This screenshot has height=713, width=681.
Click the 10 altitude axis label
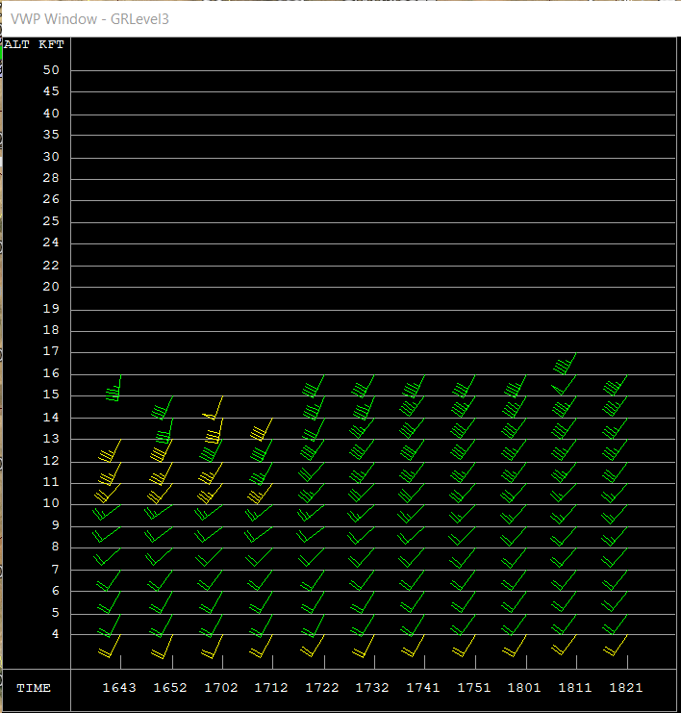51,503
